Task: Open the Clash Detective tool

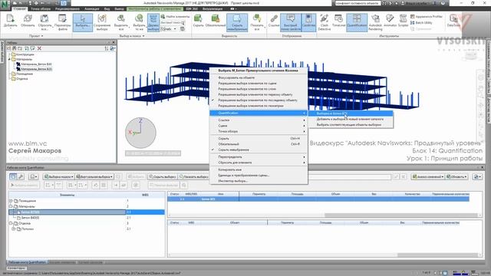Action: pyautogui.click(x=325, y=22)
